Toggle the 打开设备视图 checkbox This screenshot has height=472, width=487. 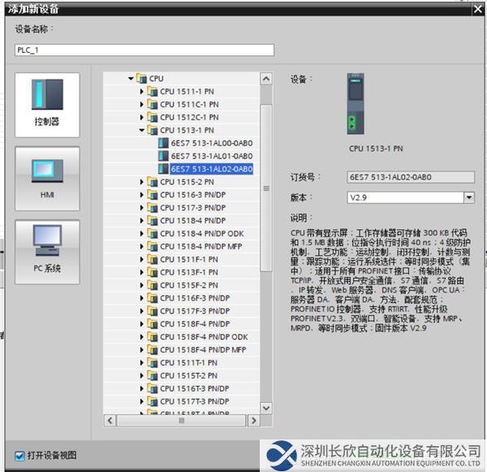point(19,455)
